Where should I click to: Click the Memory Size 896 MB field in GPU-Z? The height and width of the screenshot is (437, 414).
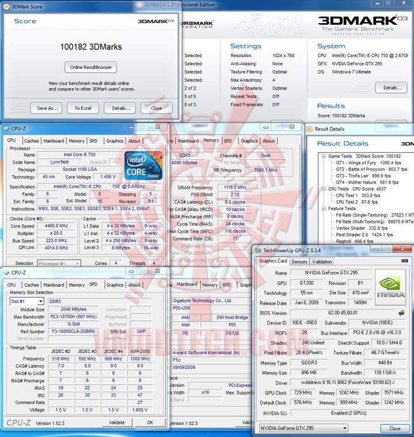pos(309,373)
